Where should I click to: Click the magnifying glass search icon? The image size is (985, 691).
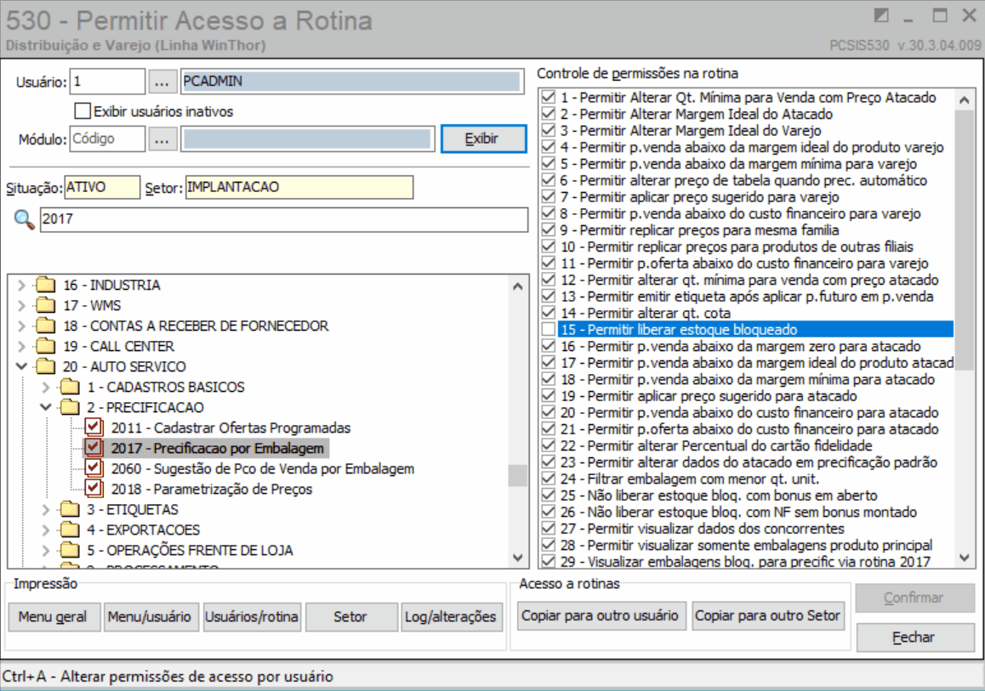pyautogui.click(x=24, y=219)
